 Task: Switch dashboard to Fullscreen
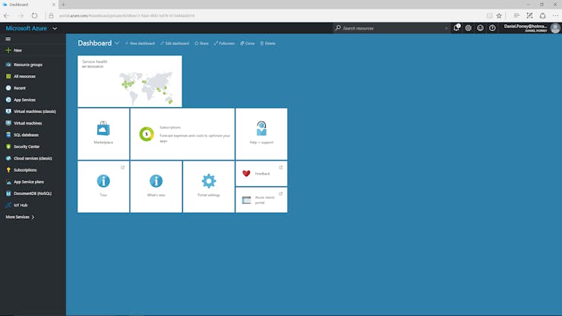(224, 43)
